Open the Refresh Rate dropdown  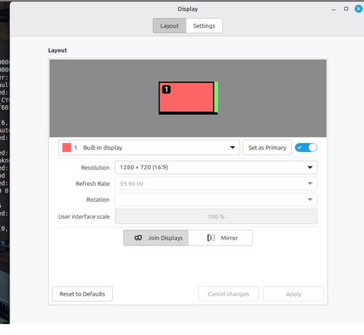coord(216,184)
